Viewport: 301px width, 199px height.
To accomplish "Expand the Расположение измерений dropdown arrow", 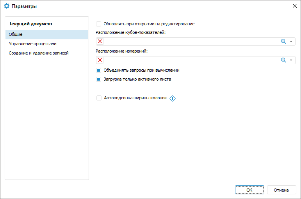I will [x=291, y=60].
